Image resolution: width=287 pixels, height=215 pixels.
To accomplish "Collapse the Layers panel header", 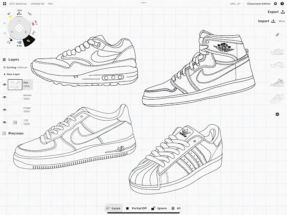I will (14, 60).
